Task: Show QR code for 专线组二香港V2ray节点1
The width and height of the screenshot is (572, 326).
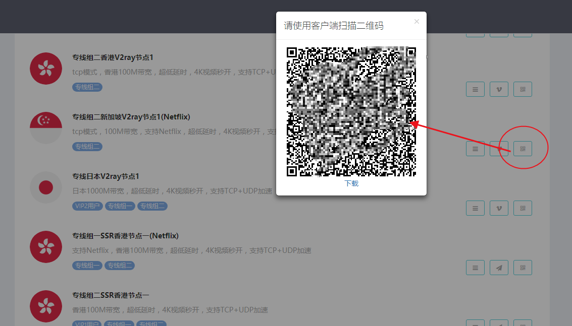Action: point(523,89)
